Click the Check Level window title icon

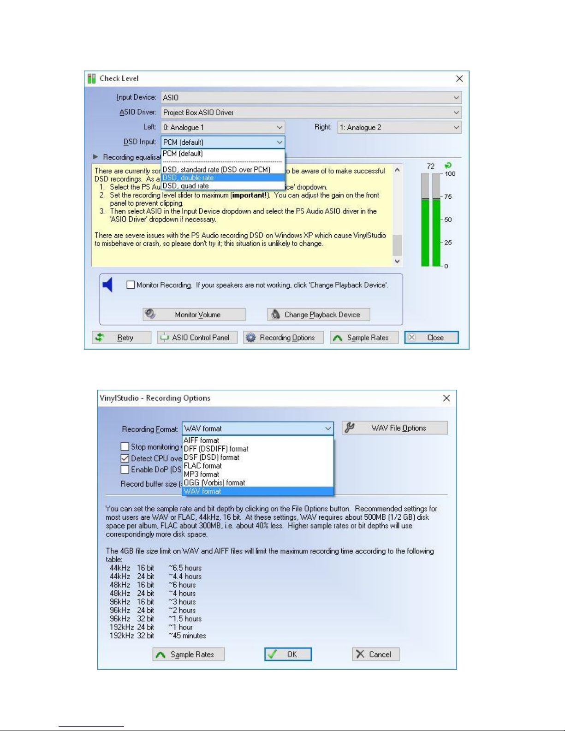coord(92,78)
